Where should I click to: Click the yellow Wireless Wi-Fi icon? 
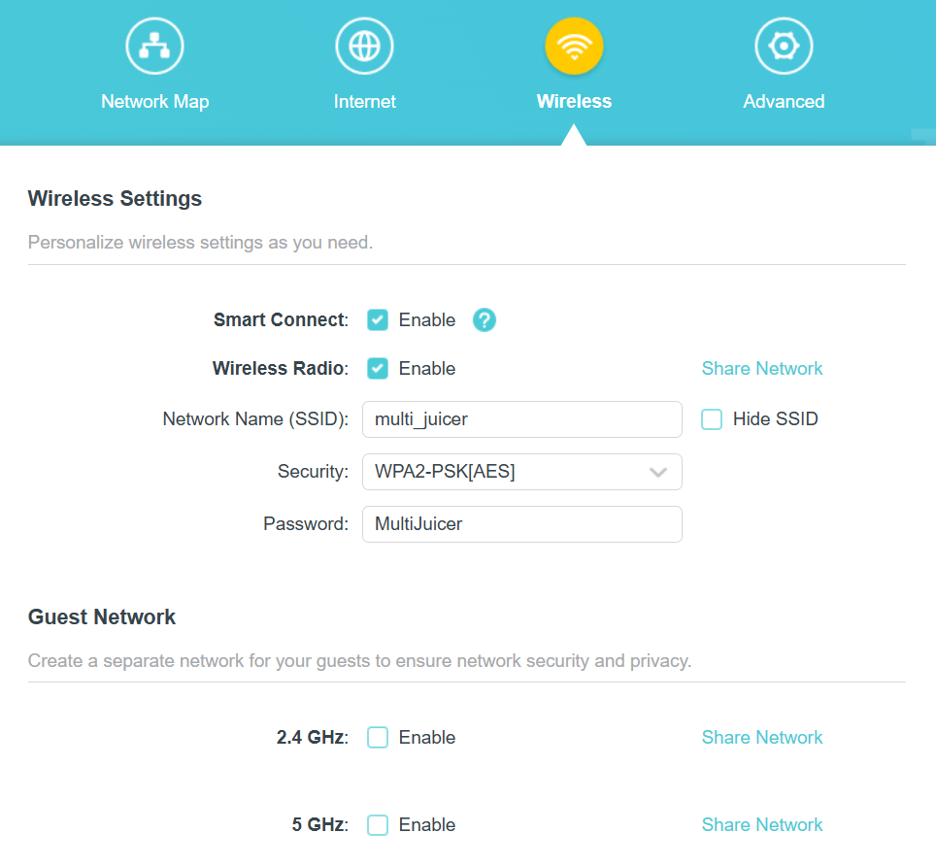tap(574, 45)
